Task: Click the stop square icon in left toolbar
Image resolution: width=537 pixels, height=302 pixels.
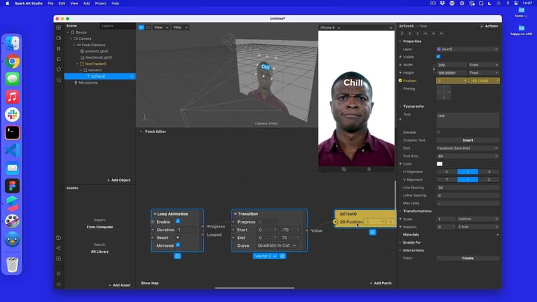Action: (x=59, y=59)
